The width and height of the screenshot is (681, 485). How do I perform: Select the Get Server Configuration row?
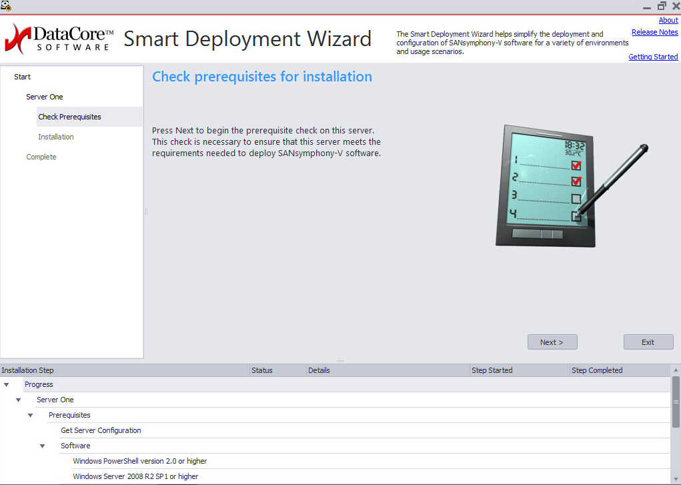click(x=101, y=430)
